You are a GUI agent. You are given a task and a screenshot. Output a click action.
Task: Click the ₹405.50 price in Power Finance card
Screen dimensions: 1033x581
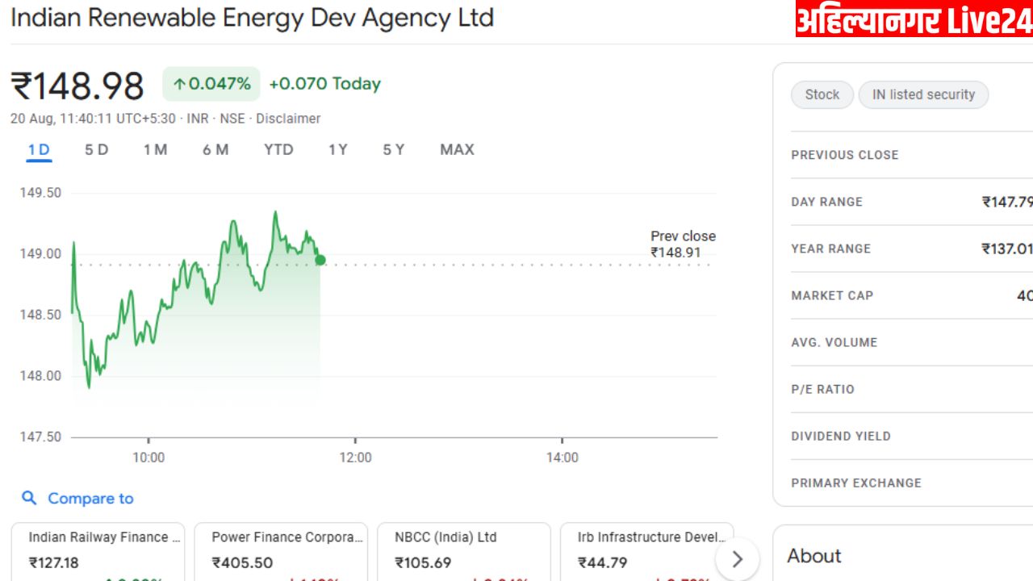pyautogui.click(x=242, y=562)
